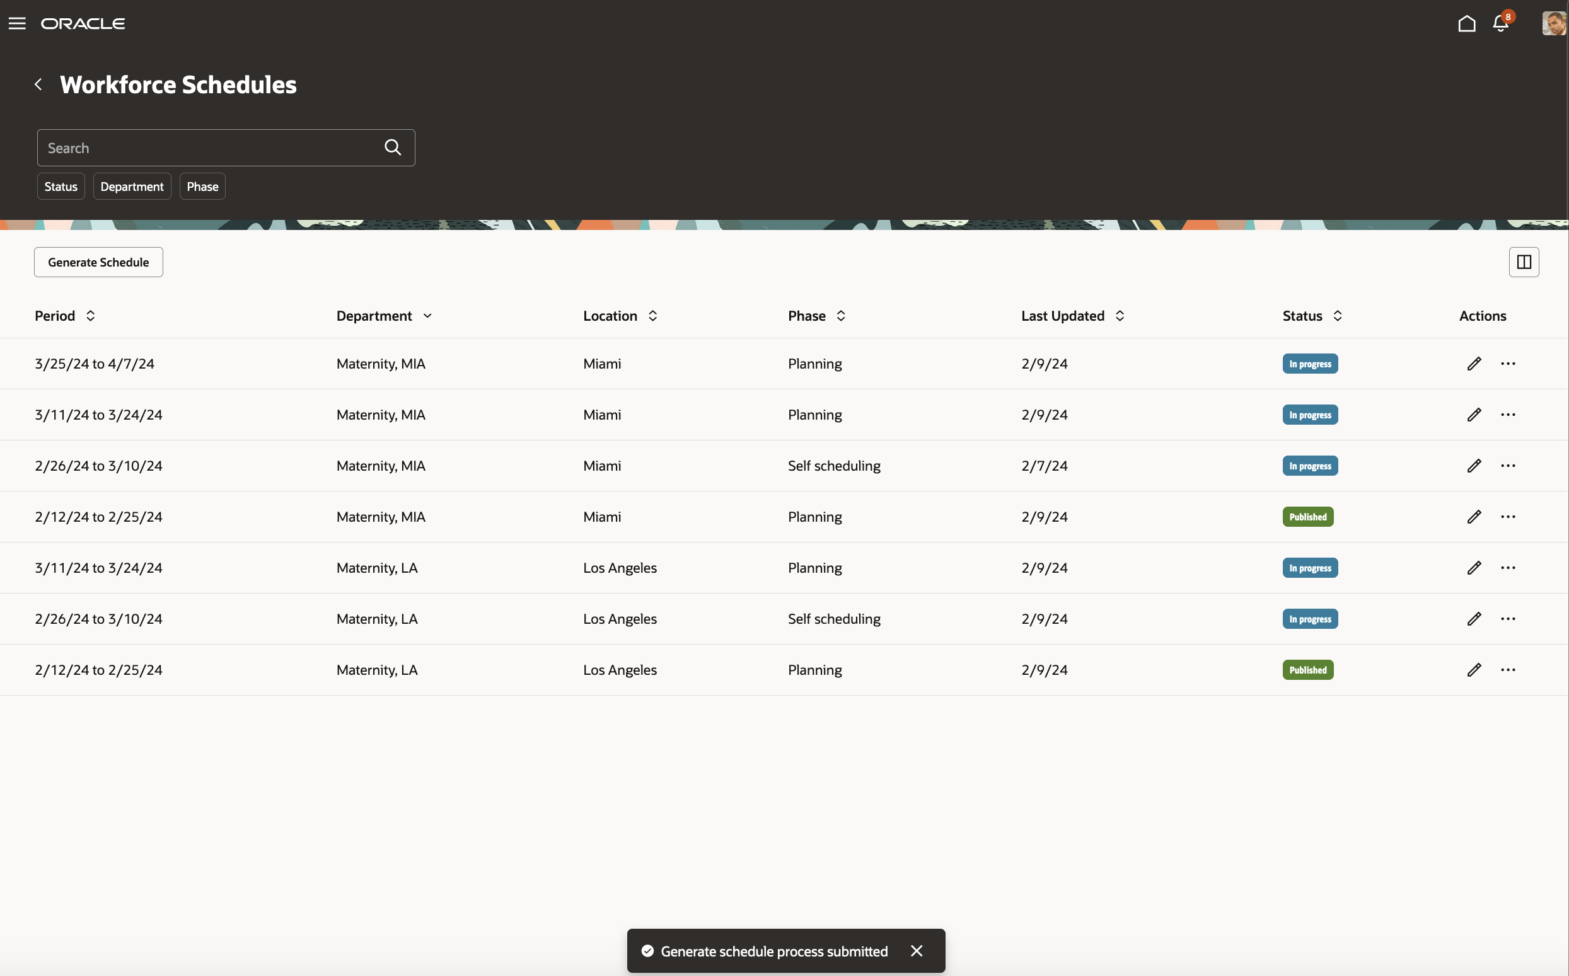Screen dimensions: 1569x976
Task: Click Published badge on 2/12/24 Maternity, MIA row
Action: (x=1307, y=517)
